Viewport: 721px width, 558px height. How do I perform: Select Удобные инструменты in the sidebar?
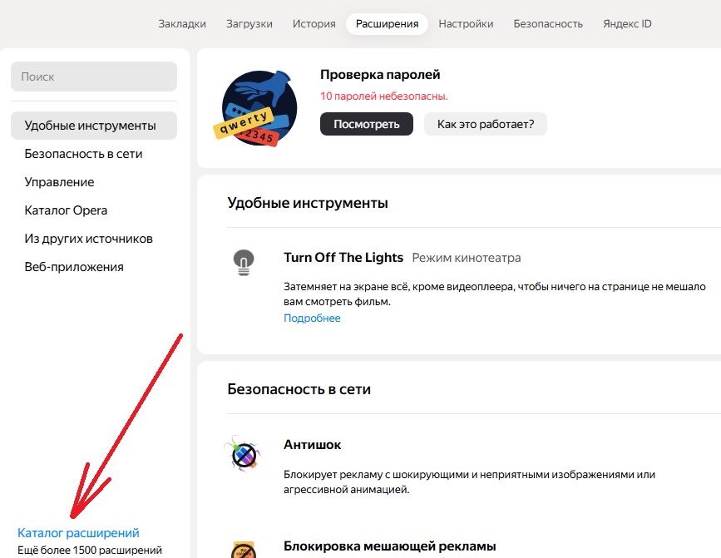(x=91, y=126)
